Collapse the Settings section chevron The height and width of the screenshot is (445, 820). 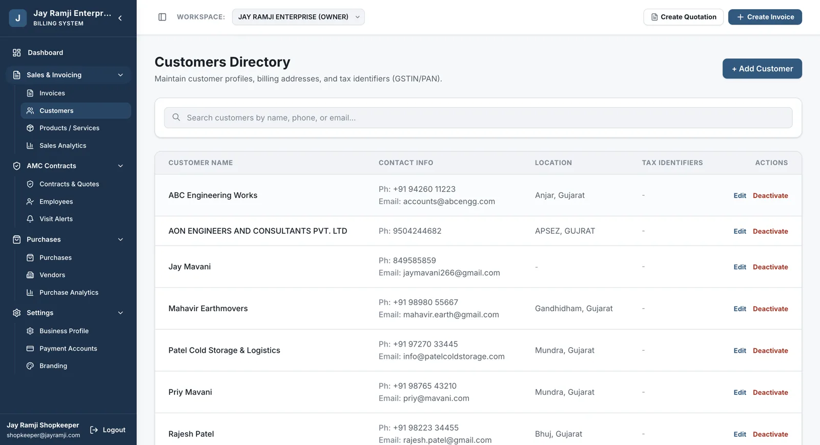click(120, 313)
